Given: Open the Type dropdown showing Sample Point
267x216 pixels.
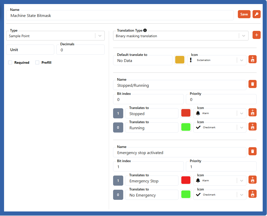Looking at the screenshot, I should [x=55, y=36].
